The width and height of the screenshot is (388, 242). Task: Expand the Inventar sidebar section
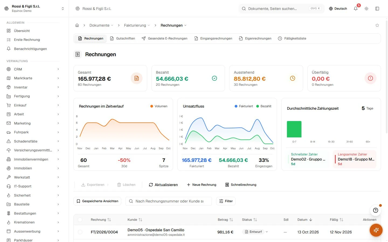tap(33, 87)
